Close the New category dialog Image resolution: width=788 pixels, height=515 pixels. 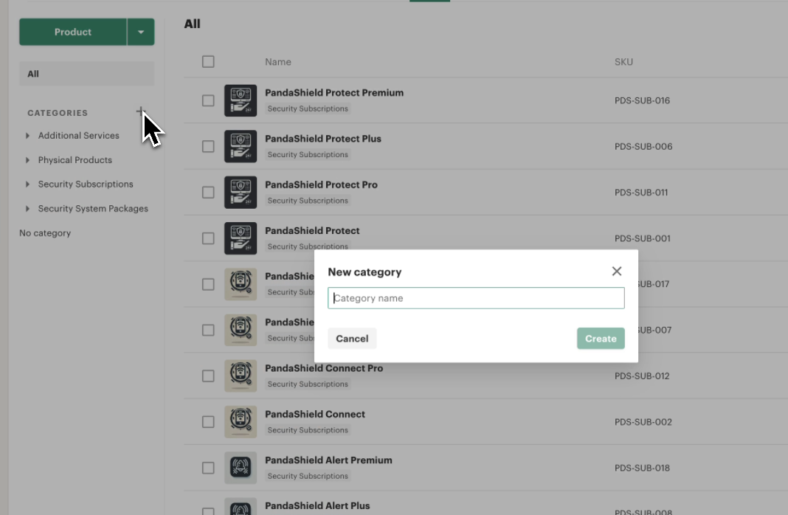[x=617, y=272]
